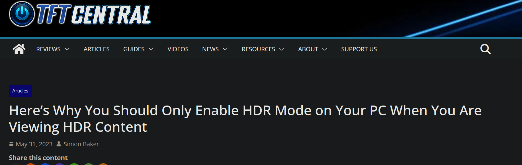The width and height of the screenshot is (522, 165).
Task: Open the Support Us page
Action: pos(359,49)
